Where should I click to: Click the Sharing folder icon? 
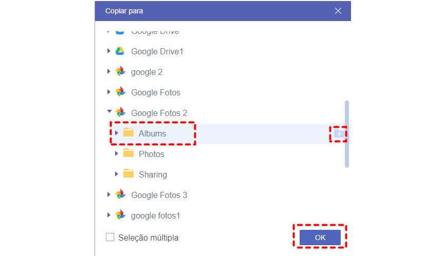click(128, 174)
